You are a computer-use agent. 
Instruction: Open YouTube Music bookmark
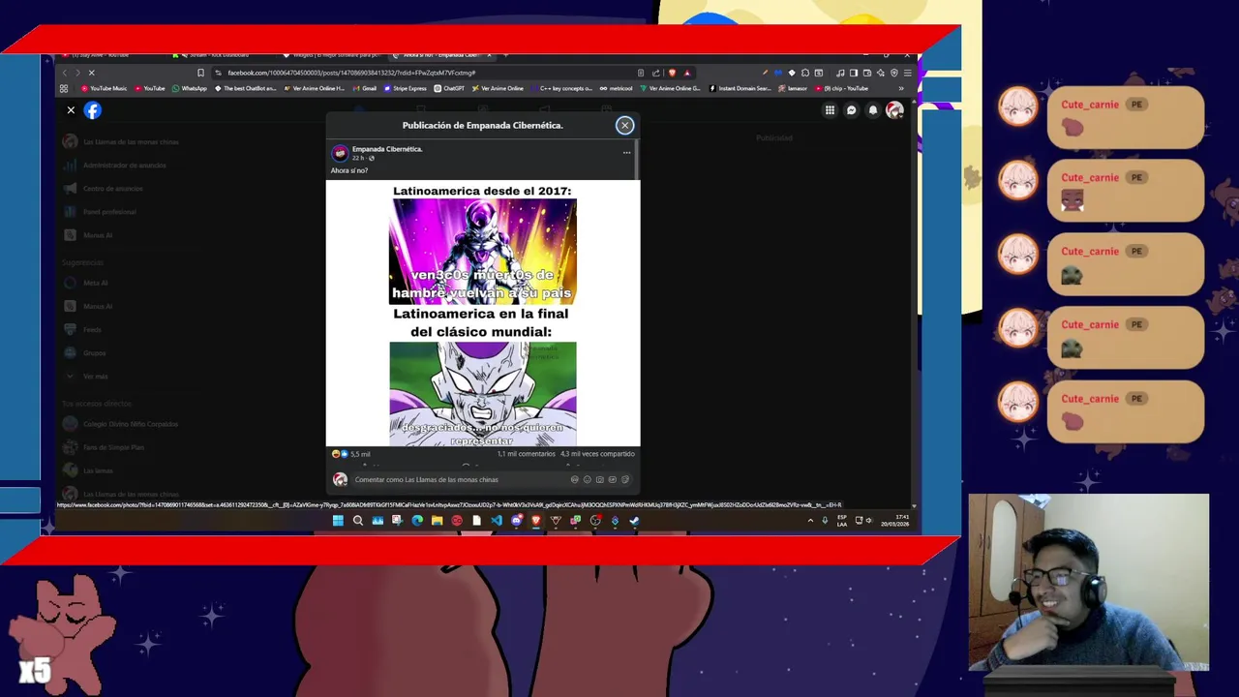(x=104, y=88)
